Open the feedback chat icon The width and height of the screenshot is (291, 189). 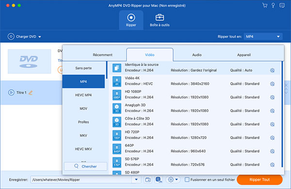(282, 5)
